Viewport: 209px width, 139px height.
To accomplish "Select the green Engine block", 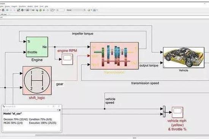I will (37, 47).
